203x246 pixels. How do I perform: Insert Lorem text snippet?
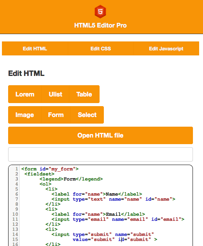pos(25,94)
